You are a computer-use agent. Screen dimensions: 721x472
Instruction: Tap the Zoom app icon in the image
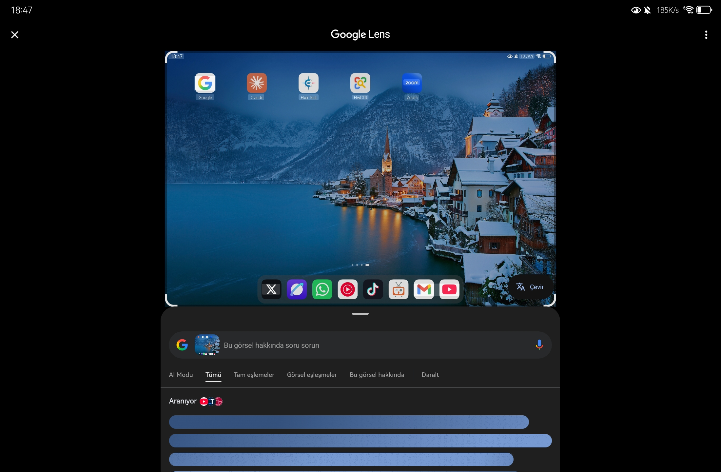click(412, 83)
